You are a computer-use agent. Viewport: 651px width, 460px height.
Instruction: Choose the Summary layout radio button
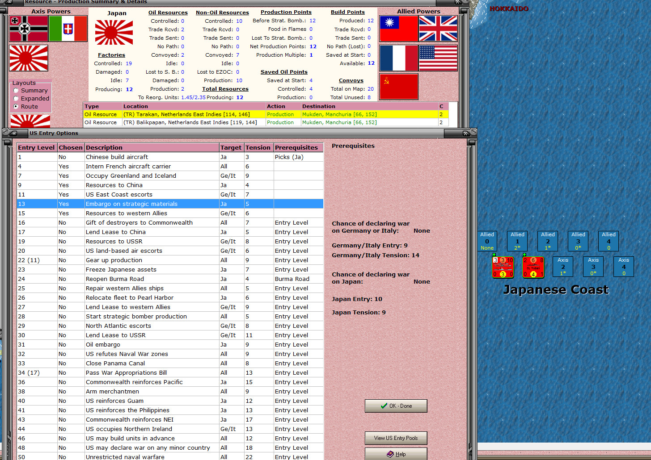pos(16,90)
